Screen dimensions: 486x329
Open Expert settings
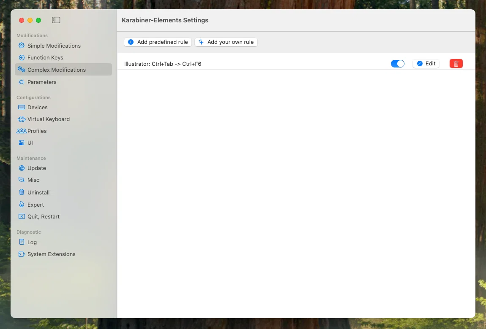(63, 205)
